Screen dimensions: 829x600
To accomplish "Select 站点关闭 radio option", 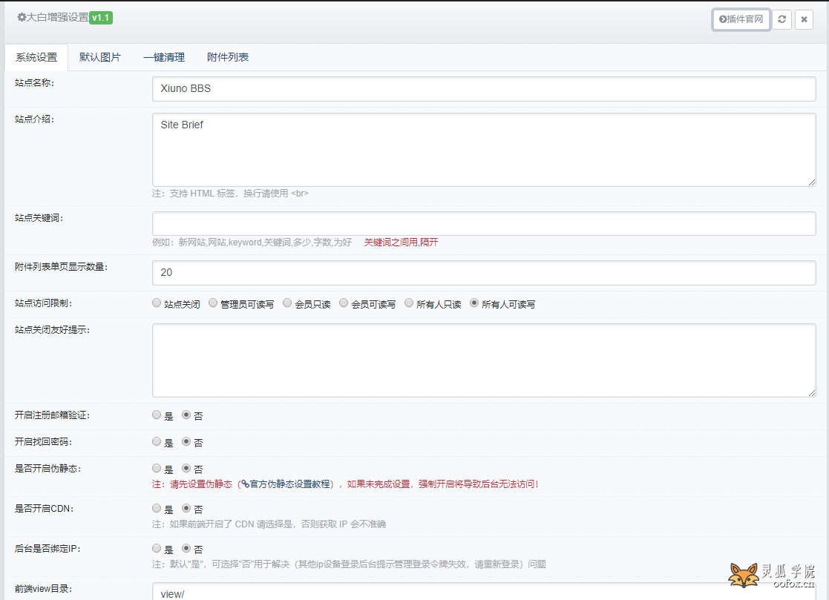I will pyautogui.click(x=157, y=303).
